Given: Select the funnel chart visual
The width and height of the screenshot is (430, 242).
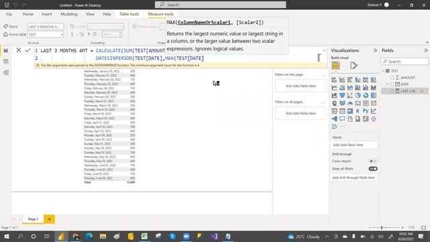Looking at the screenshot, I should (342, 95).
